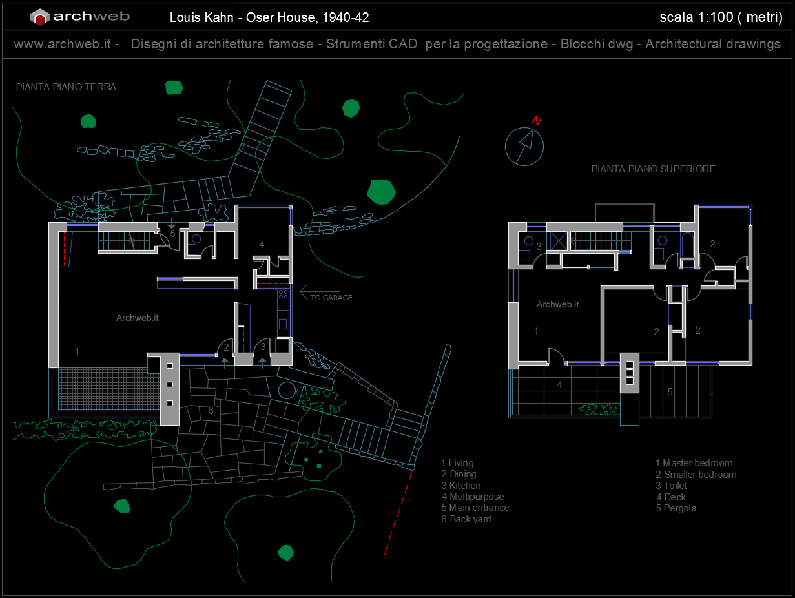
Task: Click number 5 at the ground floor main entrance
Action: click(173, 233)
